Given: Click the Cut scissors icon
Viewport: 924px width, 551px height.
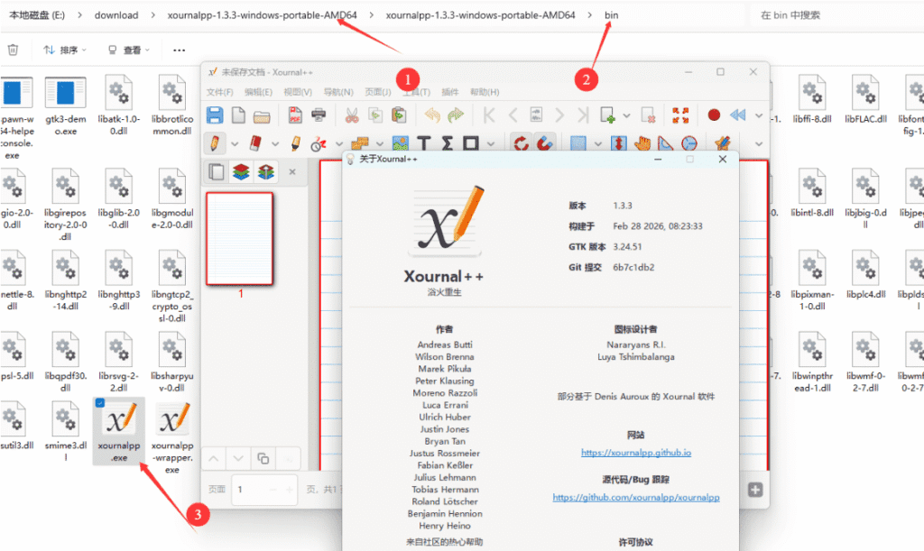Looking at the screenshot, I should pos(352,115).
